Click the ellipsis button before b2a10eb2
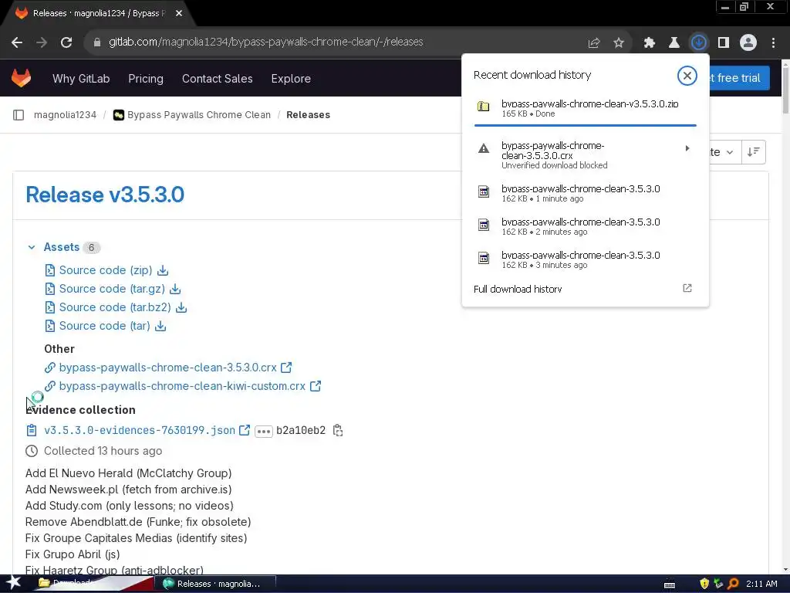Image resolution: width=790 pixels, height=593 pixels. pyautogui.click(x=264, y=431)
